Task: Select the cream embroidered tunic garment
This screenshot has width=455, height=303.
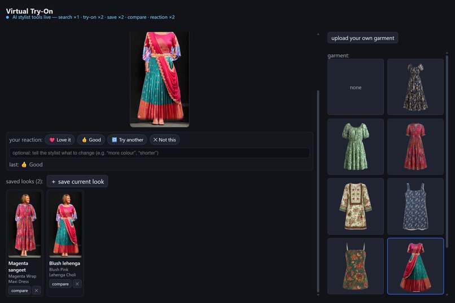Action: pos(356,207)
